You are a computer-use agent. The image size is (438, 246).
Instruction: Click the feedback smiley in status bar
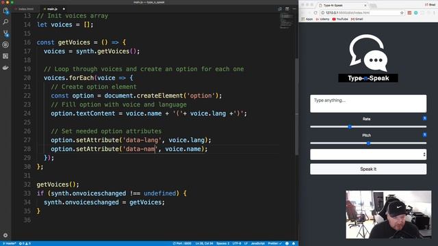(x=287, y=243)
